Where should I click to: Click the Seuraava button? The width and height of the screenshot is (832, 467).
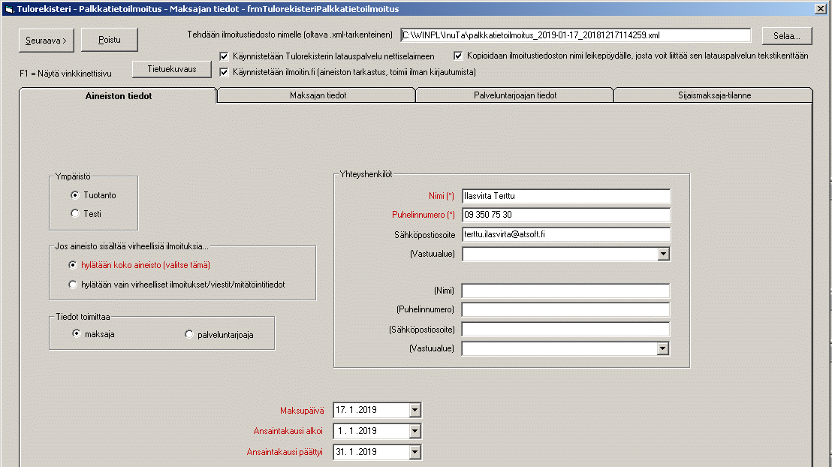click(x=47, y=40)
